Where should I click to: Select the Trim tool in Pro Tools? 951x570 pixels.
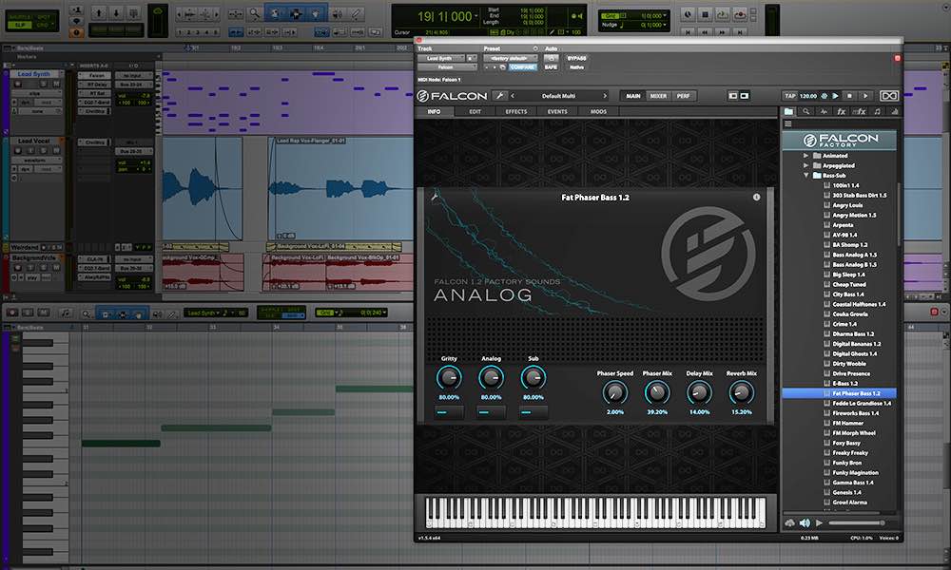(275, 13)
